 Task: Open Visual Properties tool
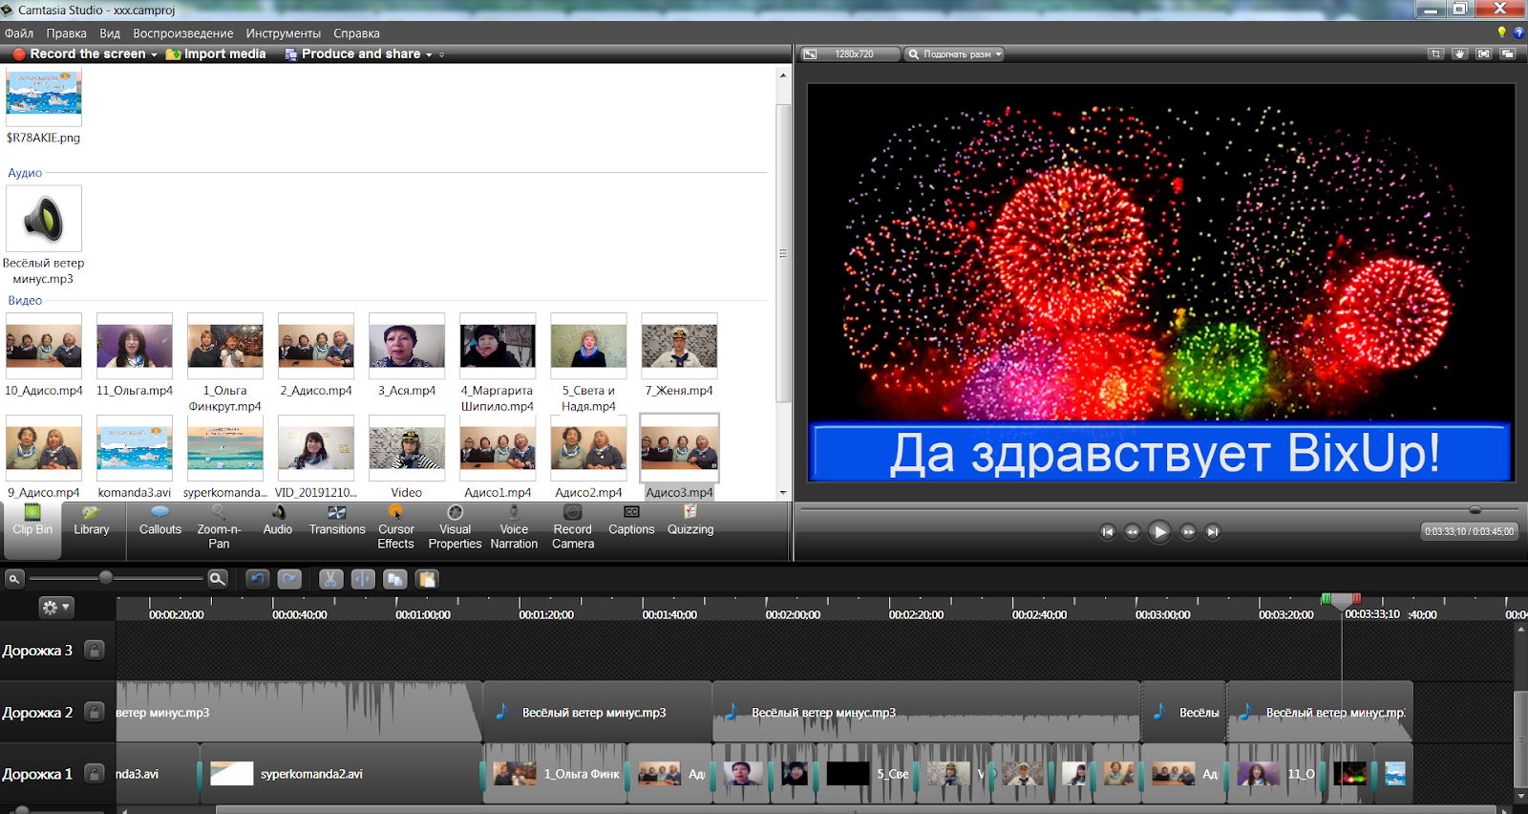click(455, 528)
